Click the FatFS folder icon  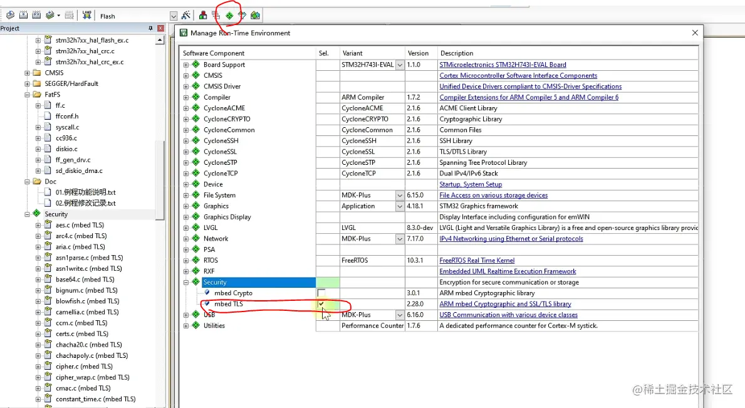[x=37, y=95]
